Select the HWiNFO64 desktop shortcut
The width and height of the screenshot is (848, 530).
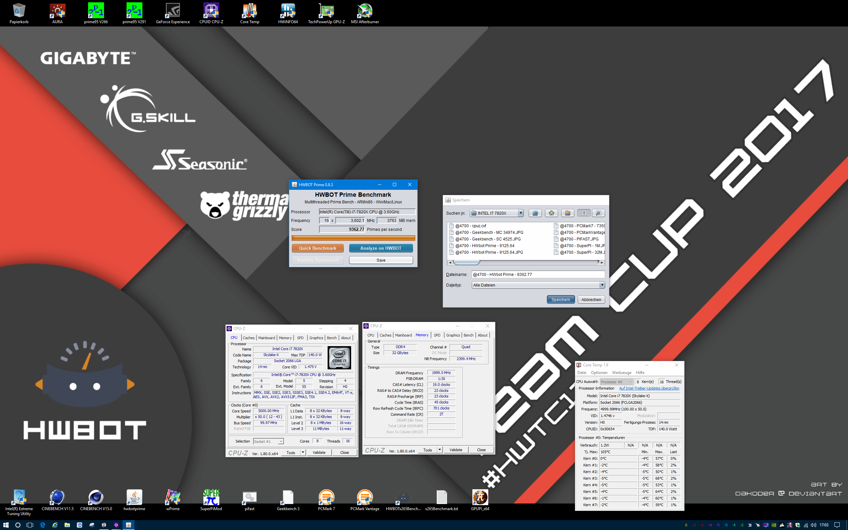tap(288, 14)
